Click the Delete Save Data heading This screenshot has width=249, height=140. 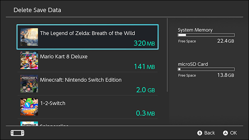pos(37,10)
